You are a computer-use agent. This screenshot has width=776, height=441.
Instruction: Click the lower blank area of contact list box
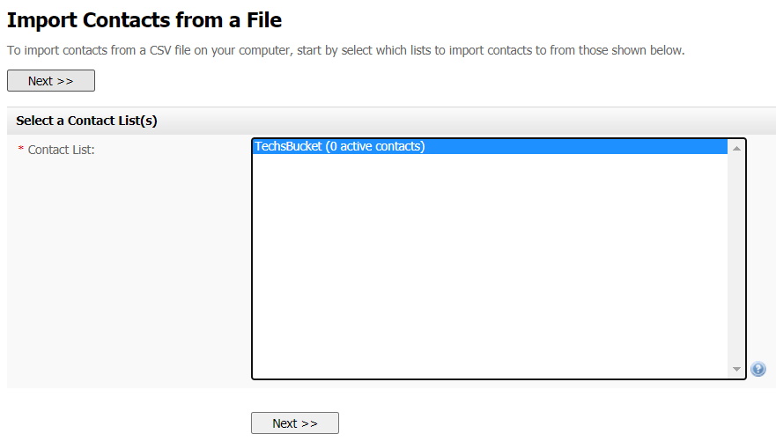[x=490, y=342]
